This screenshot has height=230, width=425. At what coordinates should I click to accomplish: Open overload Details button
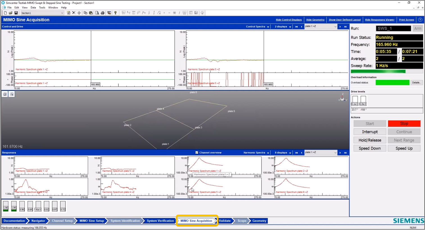click(416, 82)
